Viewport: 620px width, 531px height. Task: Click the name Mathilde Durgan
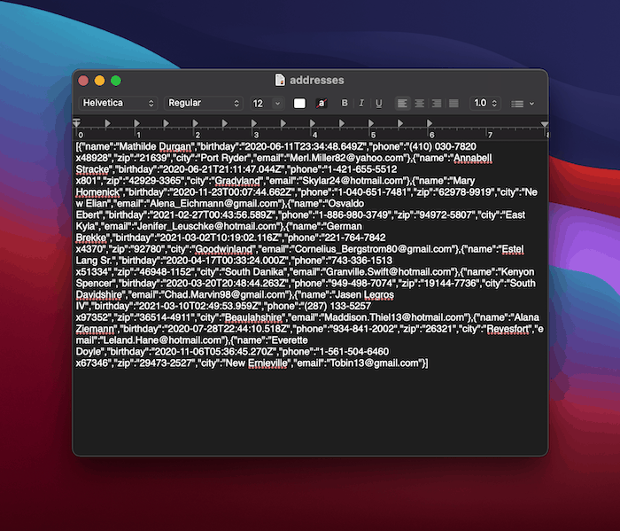pos(155,147)
